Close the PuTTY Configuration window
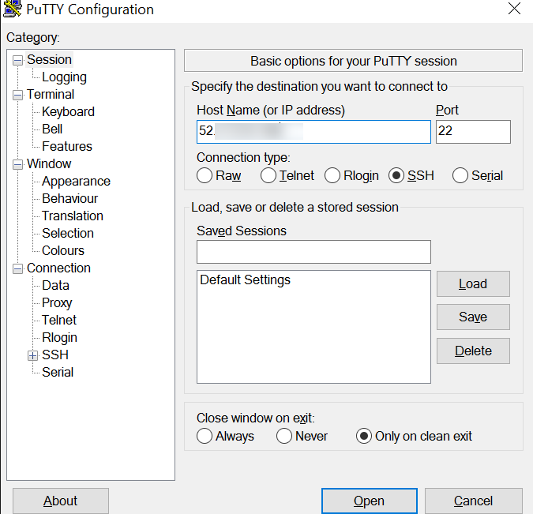533x514 pixels. tap(514, 9)
